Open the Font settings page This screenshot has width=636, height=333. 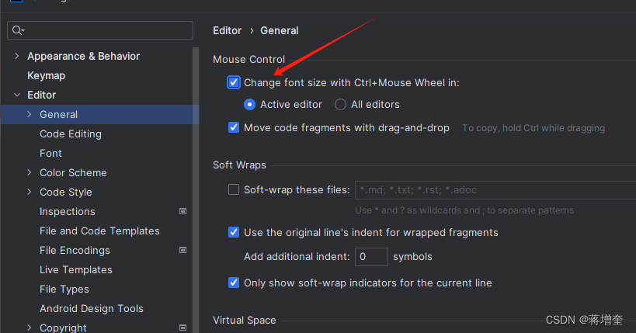(50, 154)
